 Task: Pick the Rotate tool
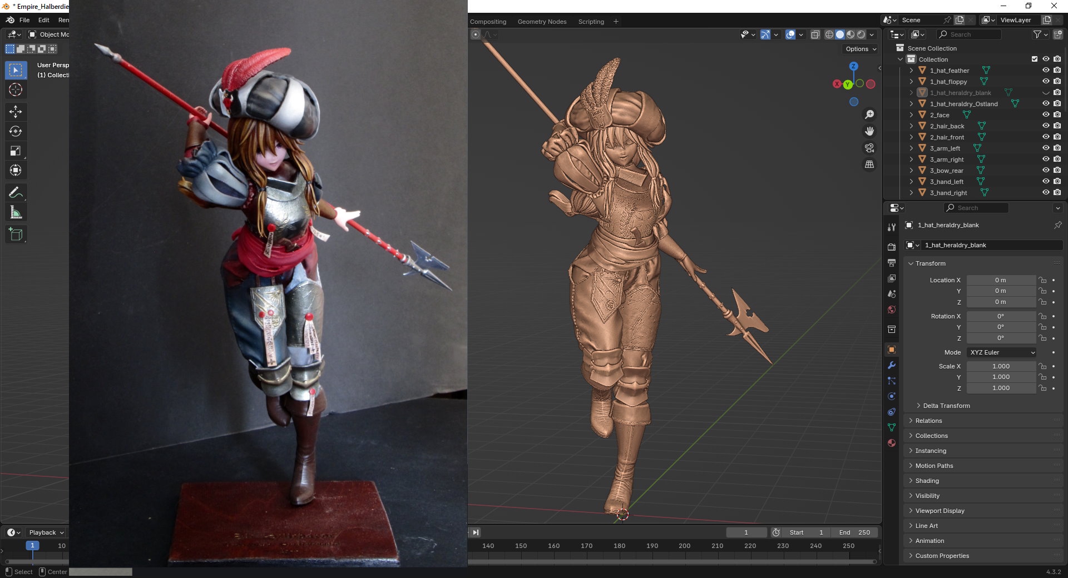point(16,131)
